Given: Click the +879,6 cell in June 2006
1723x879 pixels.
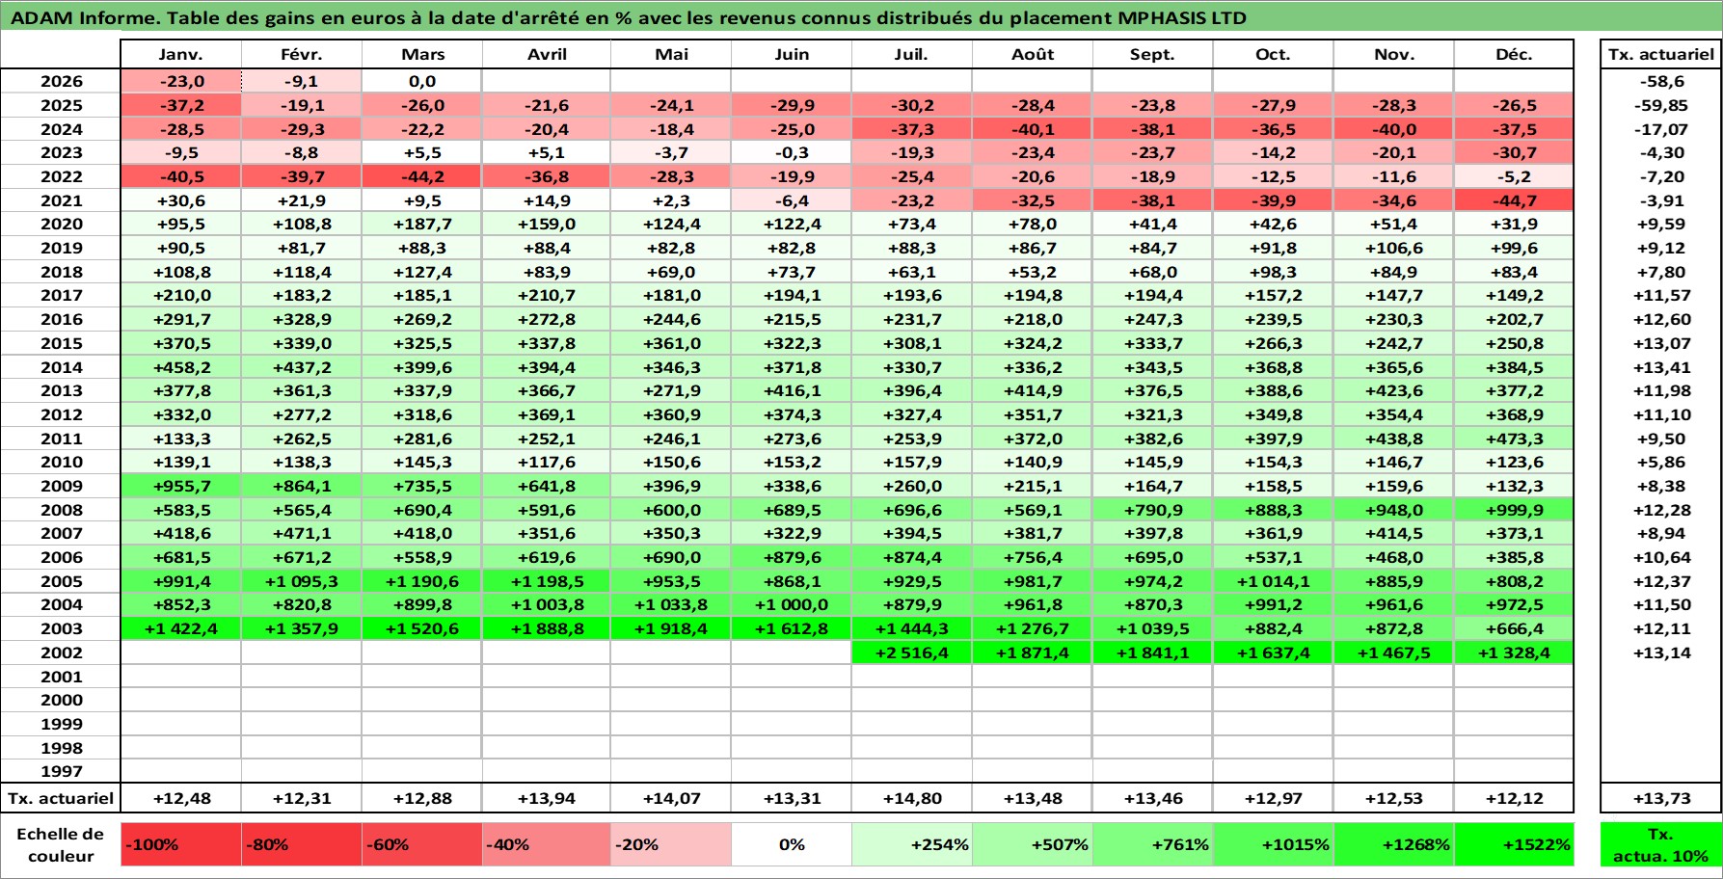Looking at the screenshot, I should (x=792, y=557).
